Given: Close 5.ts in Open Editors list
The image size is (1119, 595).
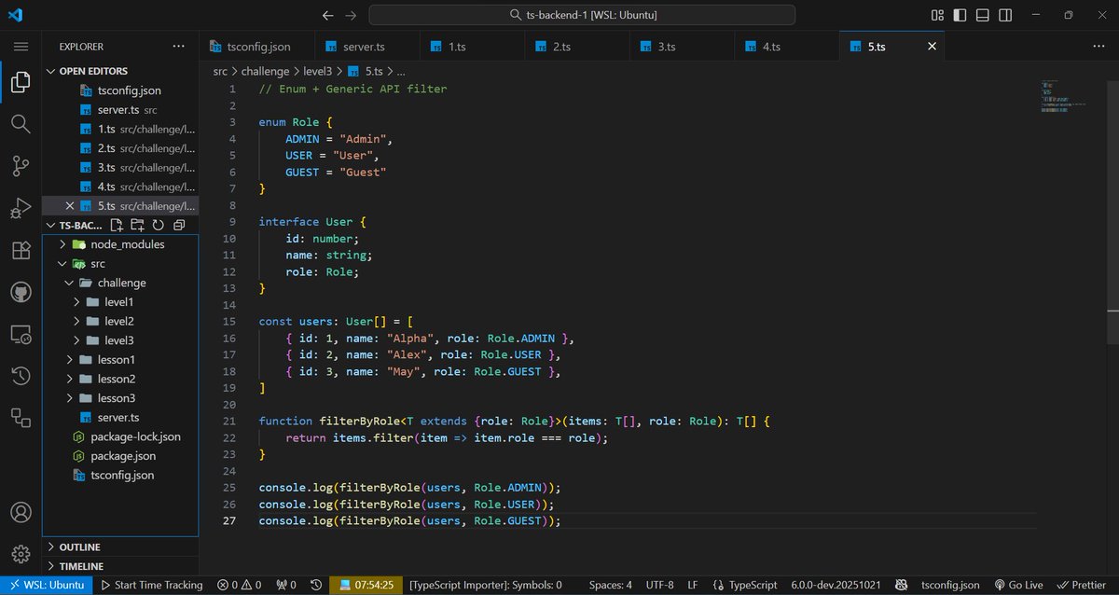Looking at the screenshot, I should click(70, 206).
